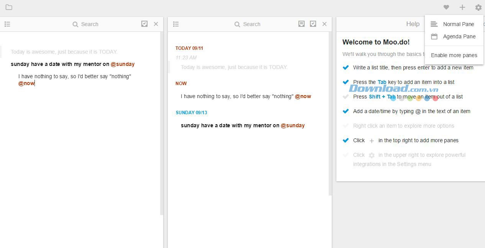Click the heart icon in the top bar
Viewport: 485px width, 248px height.
pyautogui.click(x=446, y=7)
